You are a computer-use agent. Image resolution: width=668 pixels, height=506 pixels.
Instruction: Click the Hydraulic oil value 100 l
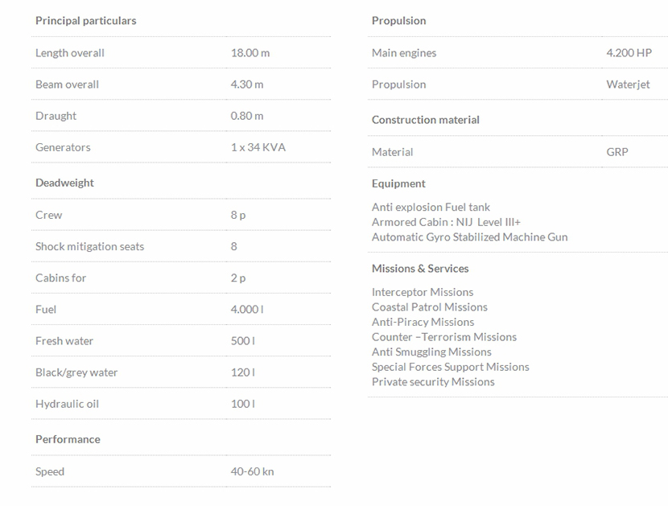[242, 404]
